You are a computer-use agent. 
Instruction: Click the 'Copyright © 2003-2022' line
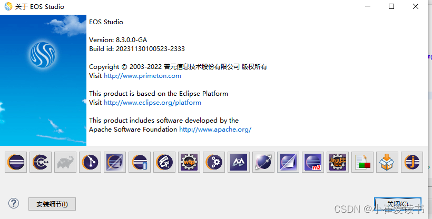point(178,67)
